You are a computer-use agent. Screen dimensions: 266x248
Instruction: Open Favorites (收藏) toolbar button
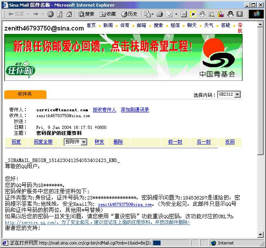pyautogui.click(x=108, y=14)
